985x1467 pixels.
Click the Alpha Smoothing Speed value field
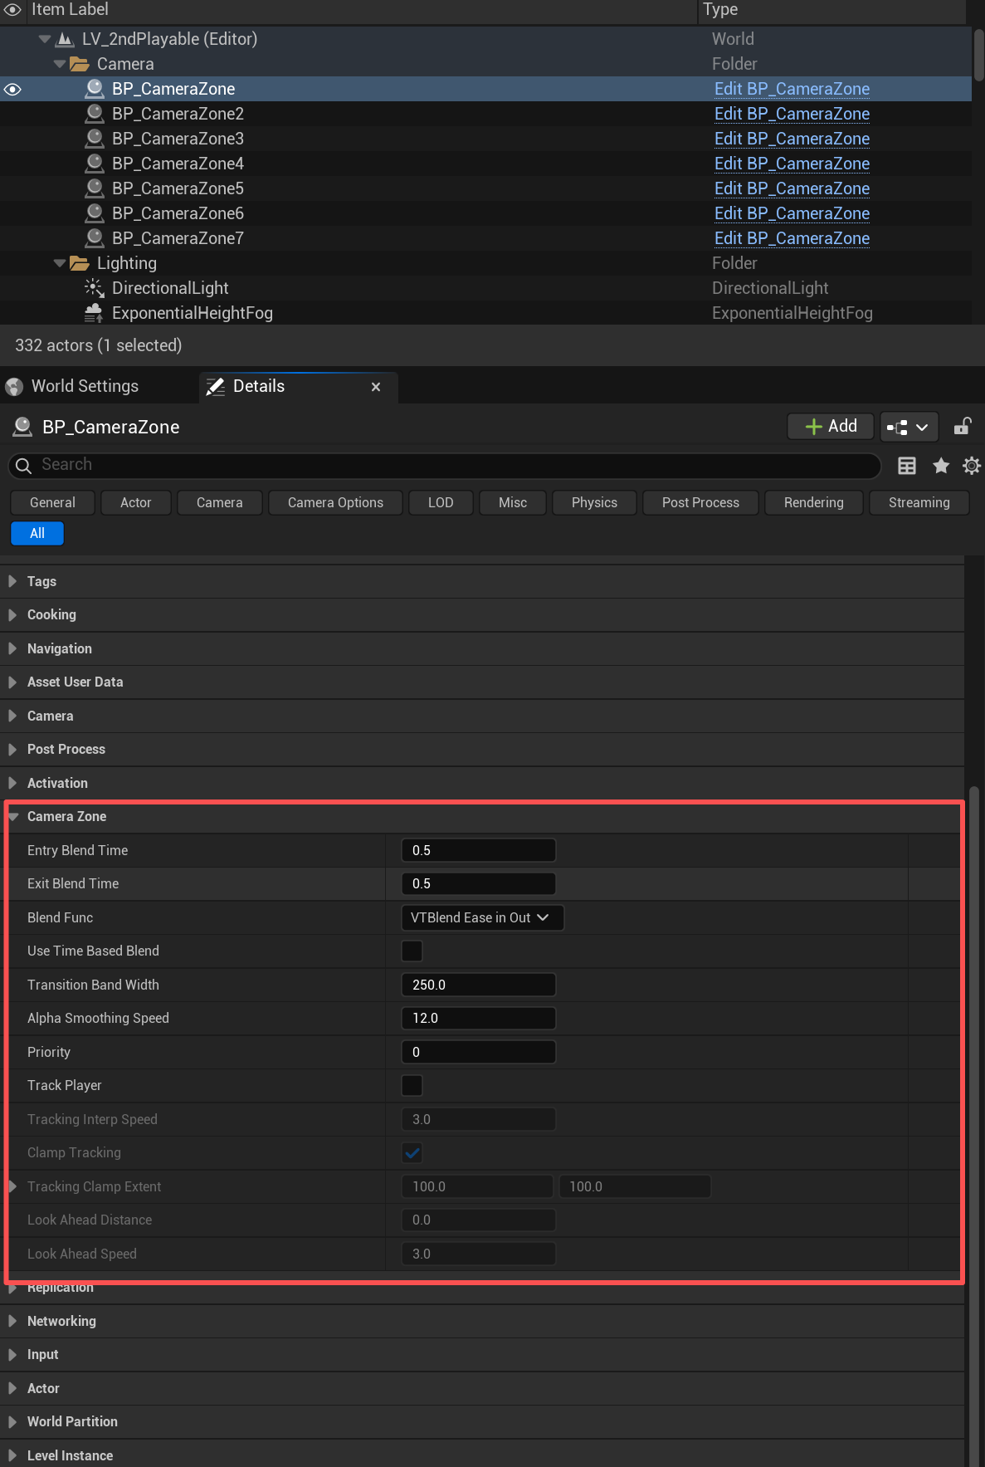[x=479, y=1019]
